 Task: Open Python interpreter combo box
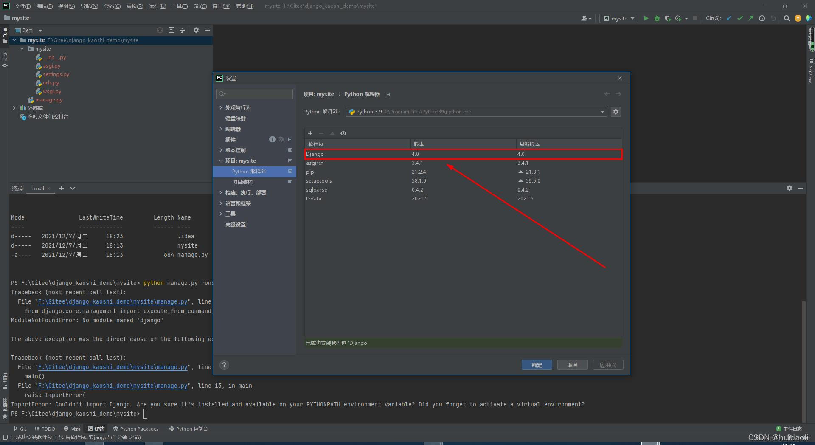[x=477, y=112]
